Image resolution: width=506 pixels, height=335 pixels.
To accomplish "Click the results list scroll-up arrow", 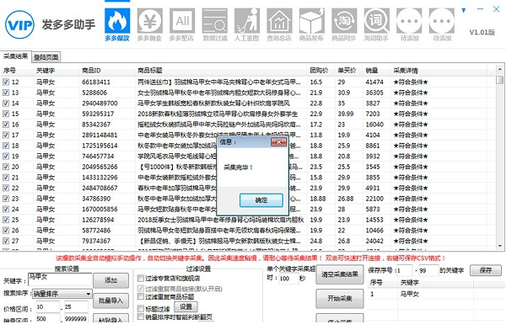I will 499,69.
